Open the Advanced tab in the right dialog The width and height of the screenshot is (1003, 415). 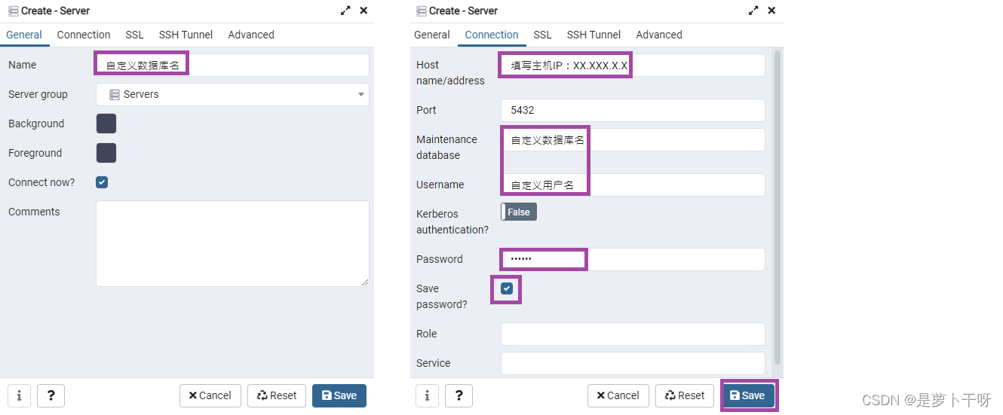[659, 35]
